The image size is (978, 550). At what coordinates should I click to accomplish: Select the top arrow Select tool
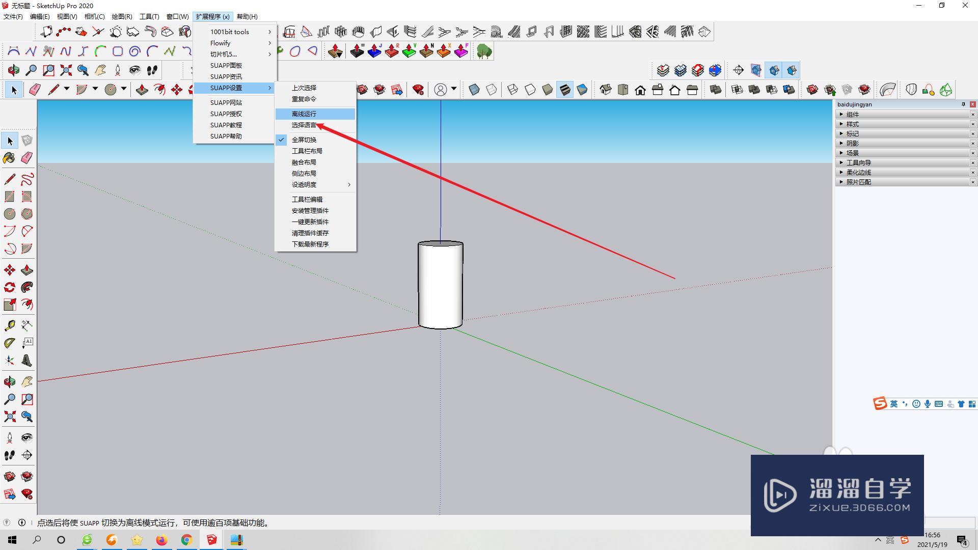click(14, 90)
